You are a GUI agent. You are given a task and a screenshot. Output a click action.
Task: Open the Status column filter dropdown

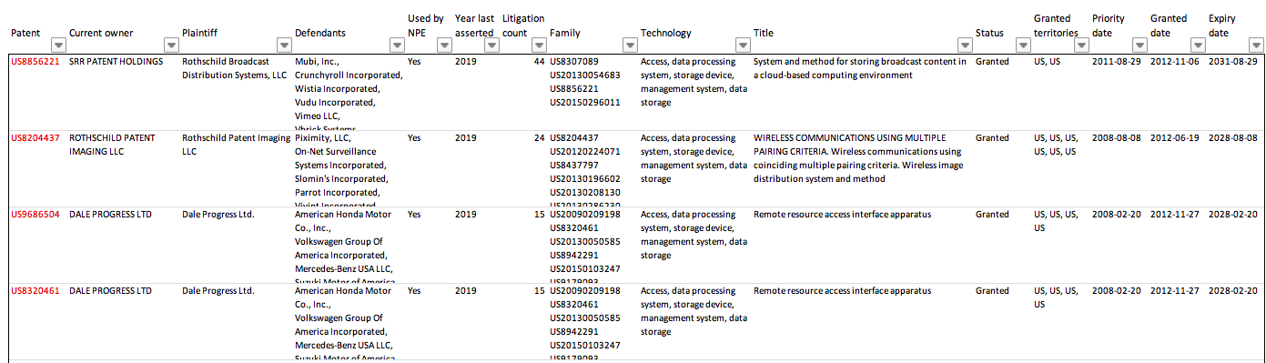[x=1023, y=45]
